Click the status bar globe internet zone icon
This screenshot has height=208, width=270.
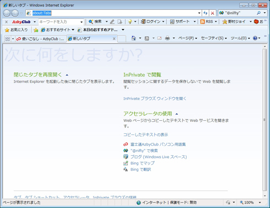(139, 203)
